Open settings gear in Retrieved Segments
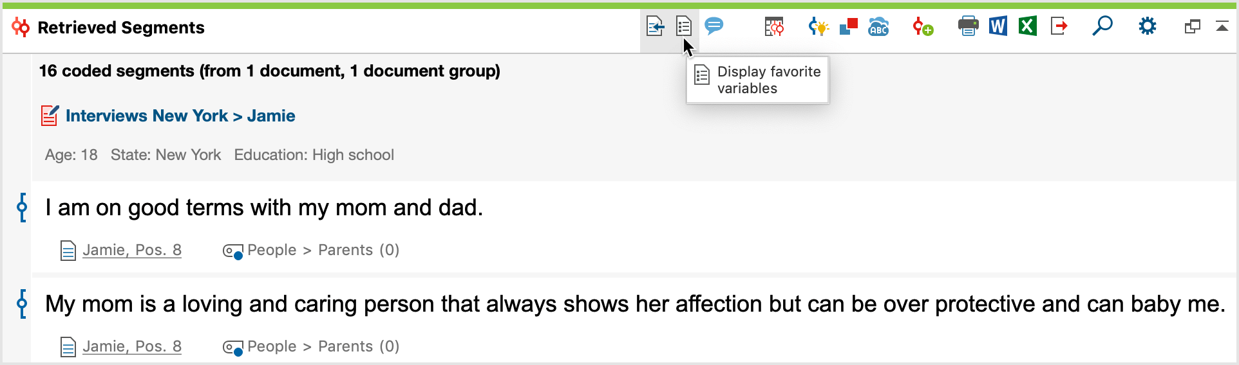Screen dimensions: 1239x365 tap(1147, 26)
